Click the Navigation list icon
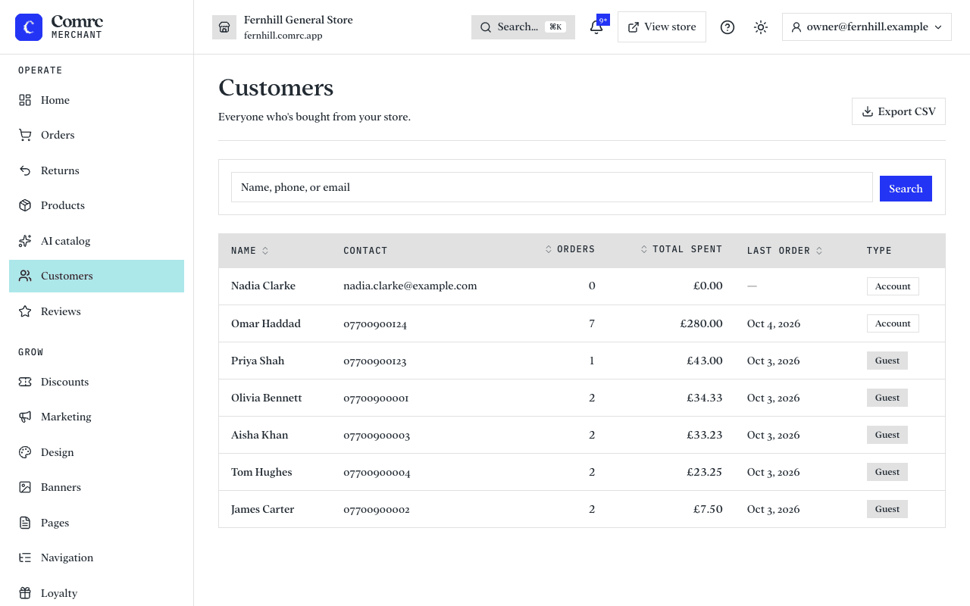 coord(25,558)
